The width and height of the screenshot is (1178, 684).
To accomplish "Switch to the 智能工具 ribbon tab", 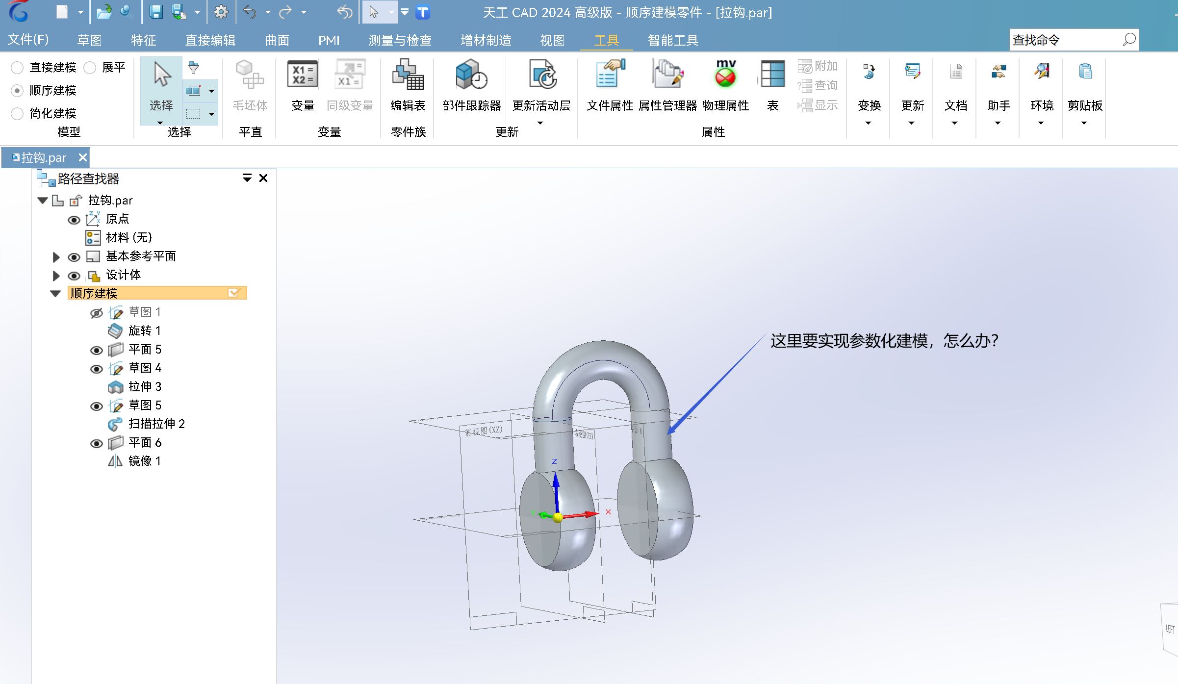I will click(673, 40).
